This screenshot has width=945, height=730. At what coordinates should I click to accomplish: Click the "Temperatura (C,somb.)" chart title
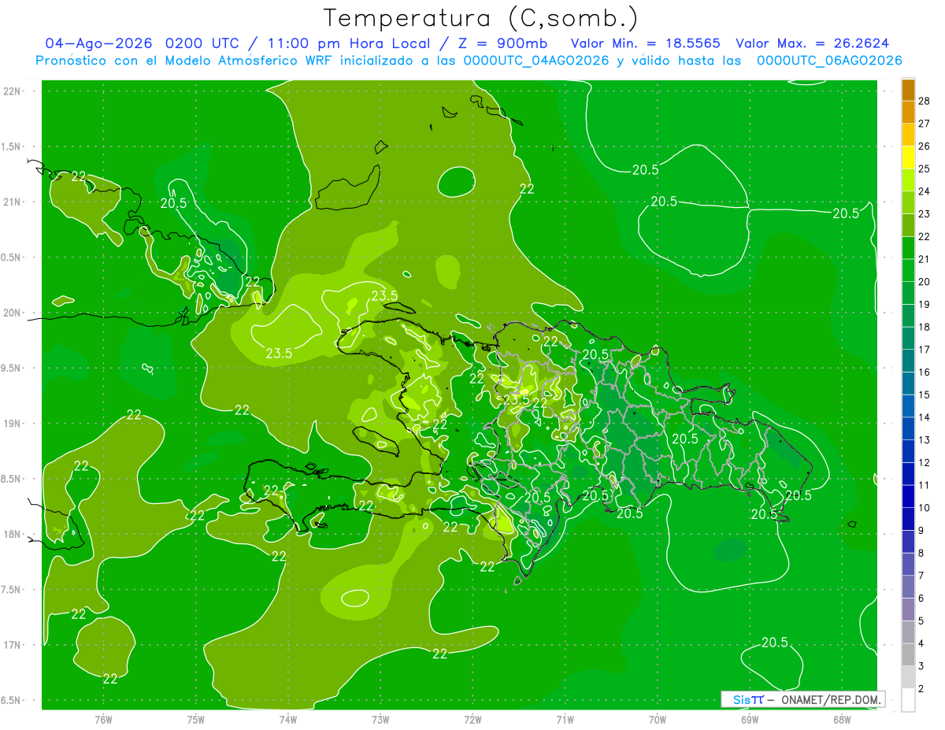point(481,17)
